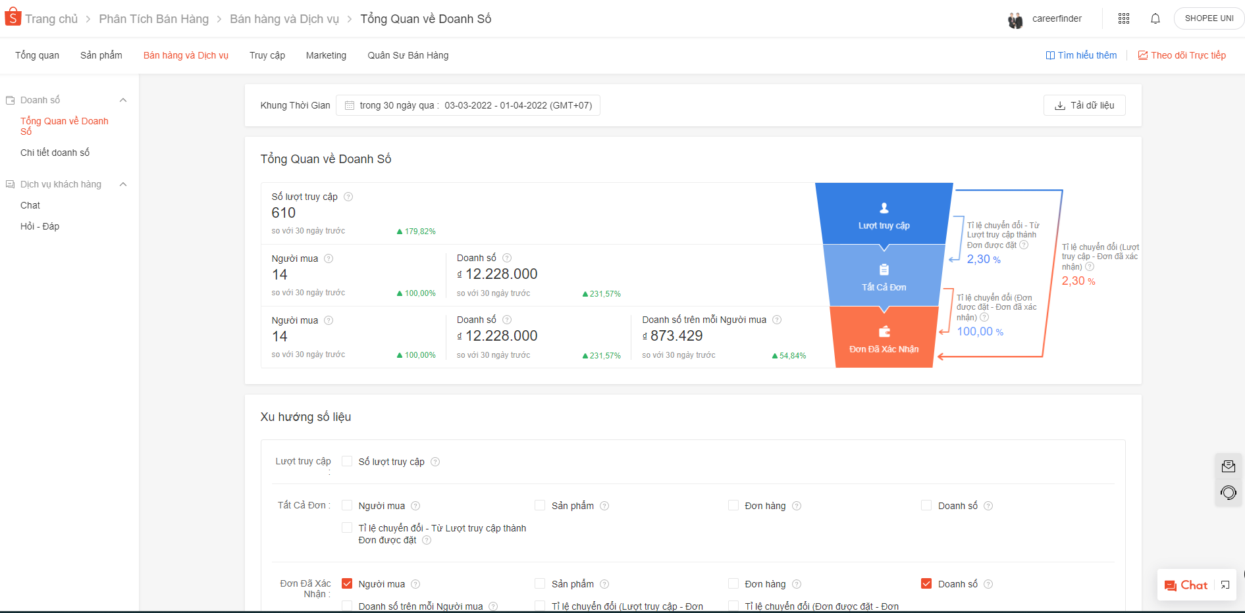1245x613 pixels.
Task: Expand the Chat window popout icon
Action: 1225,585
